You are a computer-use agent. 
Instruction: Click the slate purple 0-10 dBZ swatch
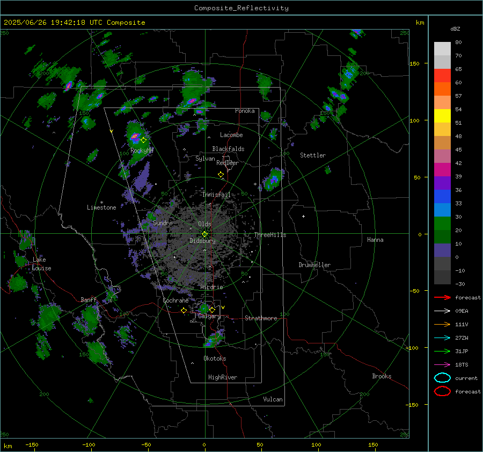click(x=442, y=250)
